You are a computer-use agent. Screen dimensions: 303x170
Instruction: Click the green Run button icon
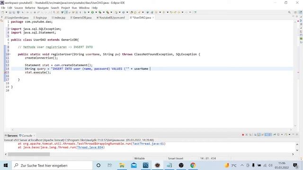[x=92, y=12]
